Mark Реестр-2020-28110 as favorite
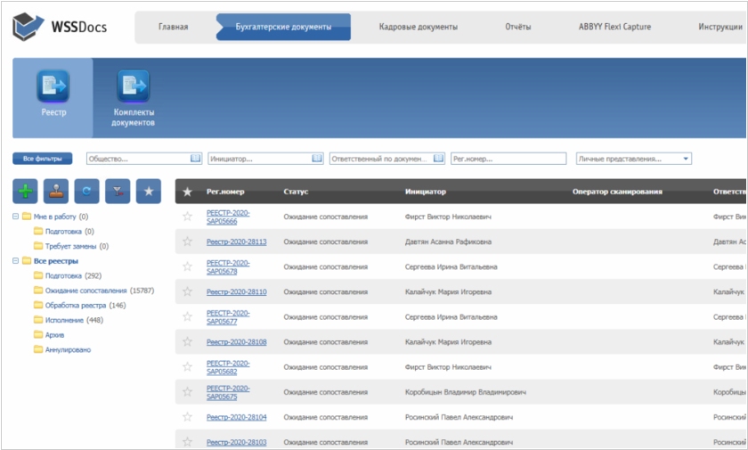Image resolution: width=748 pixels, height=450 pixels. coord(187,291)
